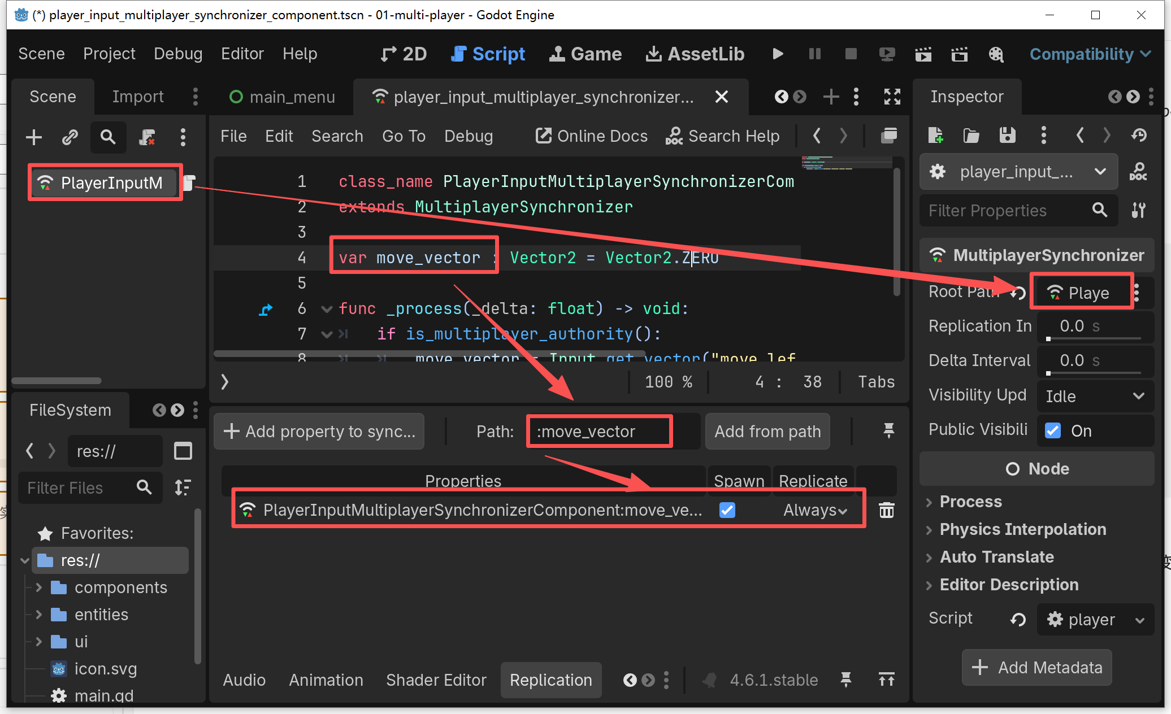
Task: Run the project with the play icon
Action: [x=778, y=54]
